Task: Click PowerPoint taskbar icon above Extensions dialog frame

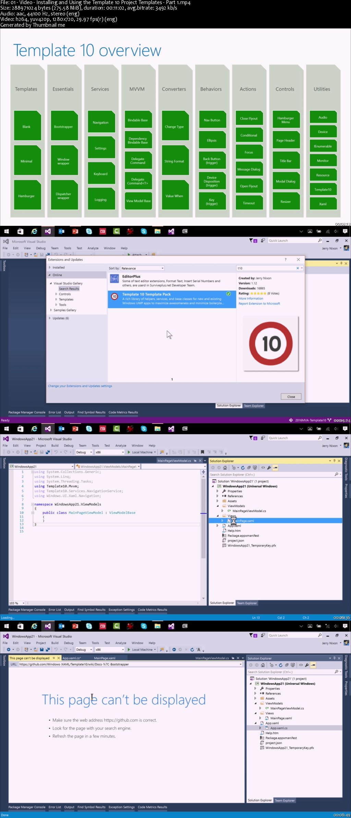Action: (75, 231)
